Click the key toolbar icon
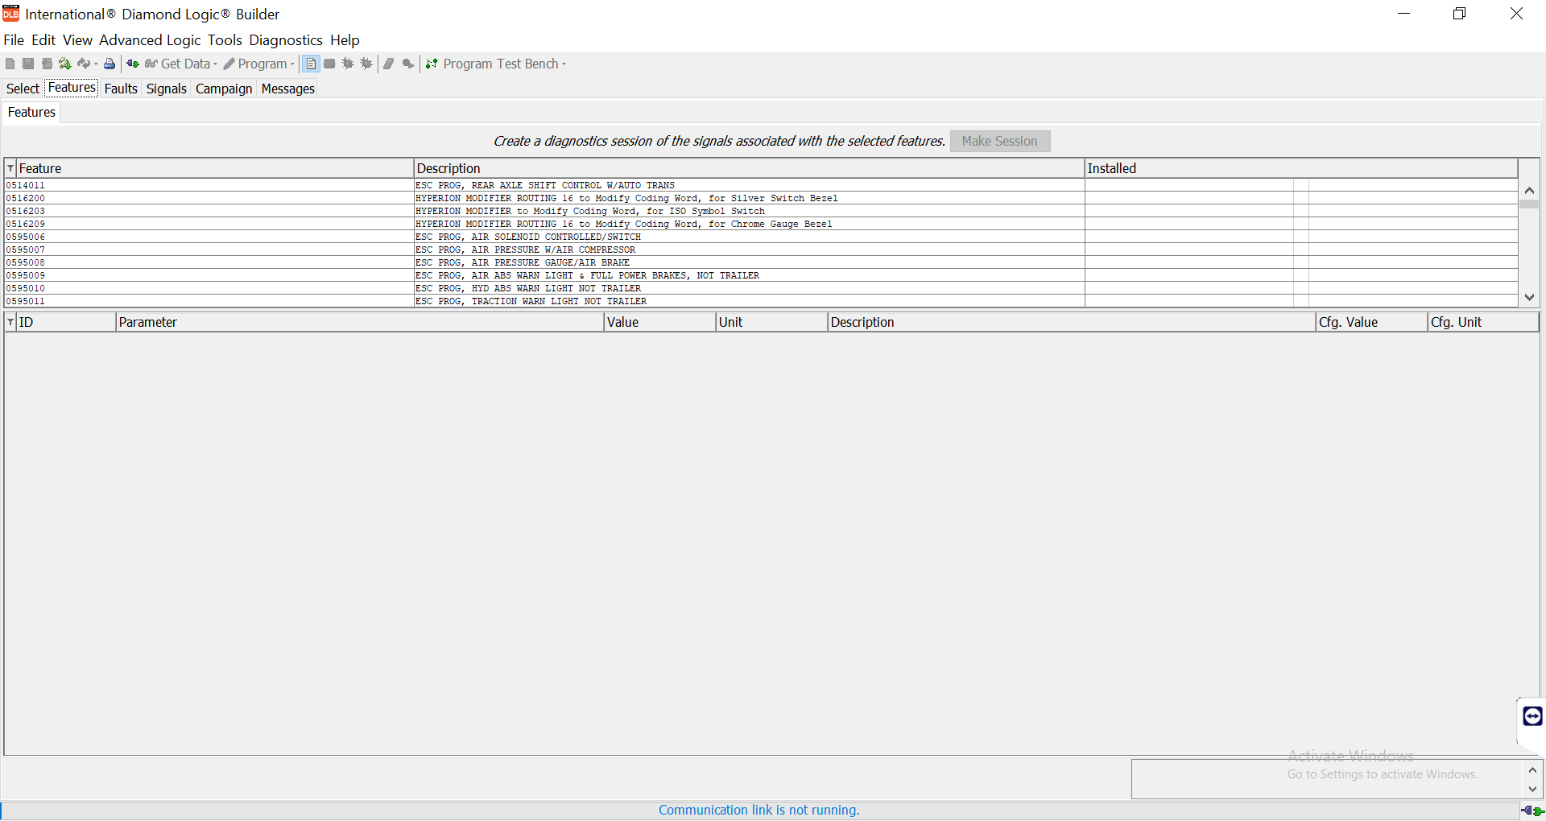The width and height of the screenshot is (1546, 821). pyautogui.click(x=408, y=64)
